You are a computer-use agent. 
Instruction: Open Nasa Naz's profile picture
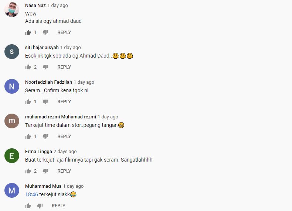tap(12, 10)
